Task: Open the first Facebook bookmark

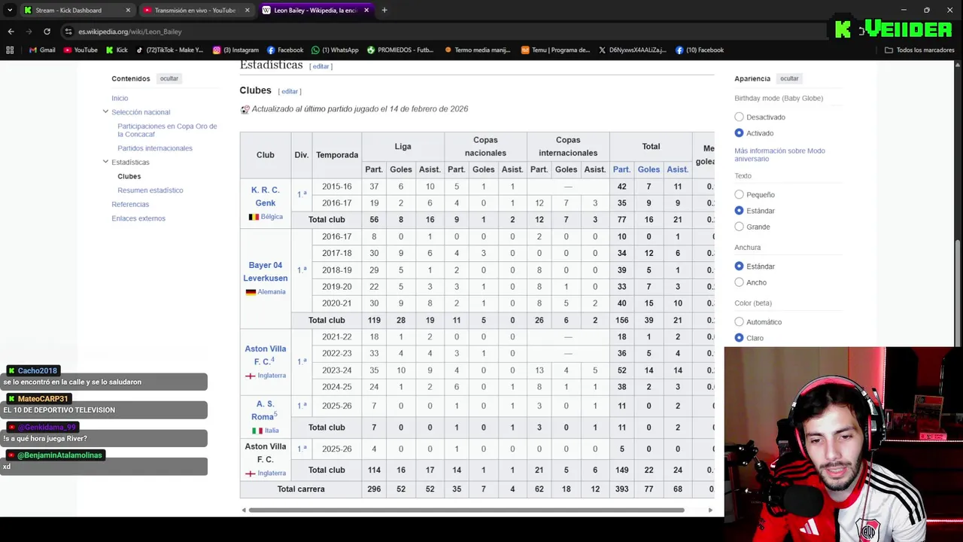Action: 285,50
